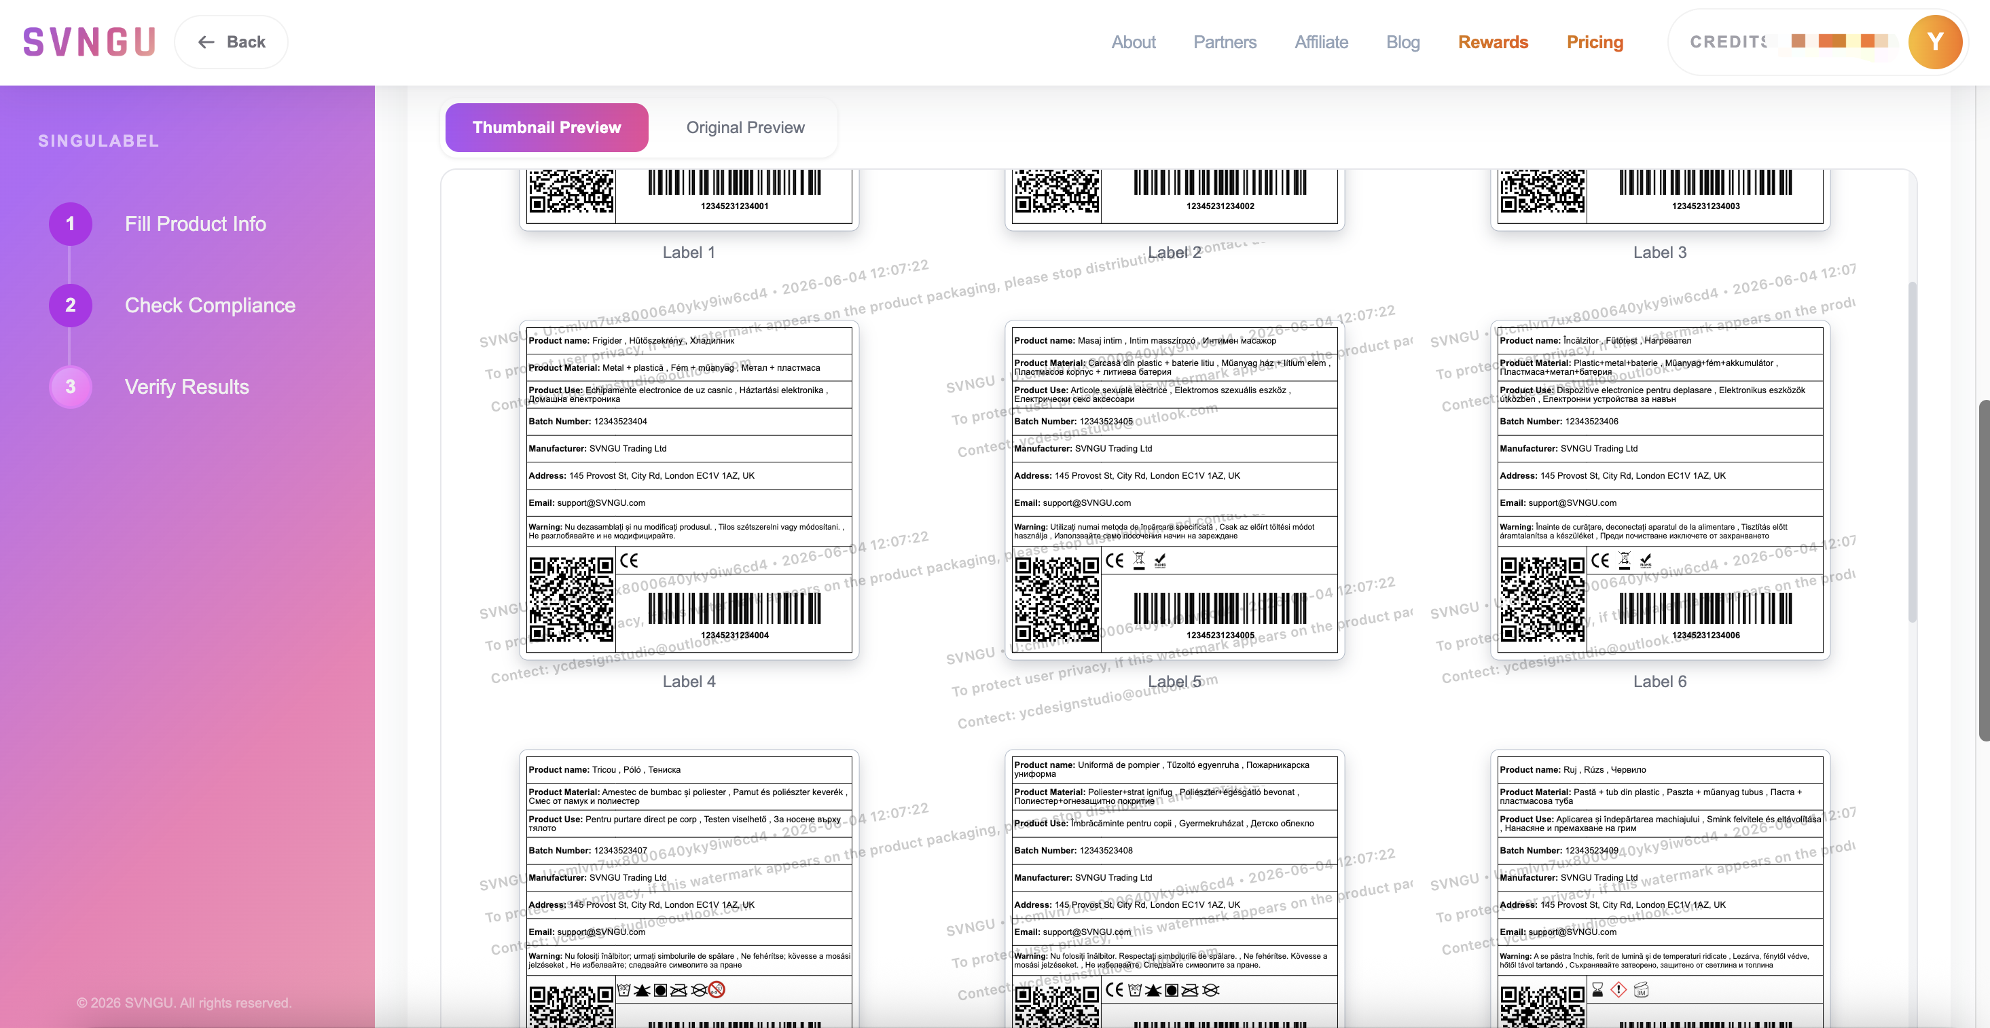This screenshot has height=1028, width=1990.
Task: Click CE mark on Uniformă de pompier label
Action: (1115, 989)
